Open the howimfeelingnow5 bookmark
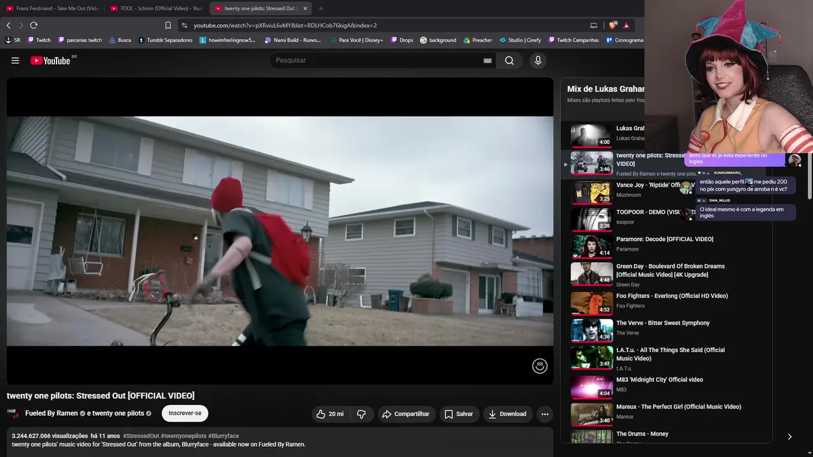Viewport: 813px width, 457px height. coord(227,40)
